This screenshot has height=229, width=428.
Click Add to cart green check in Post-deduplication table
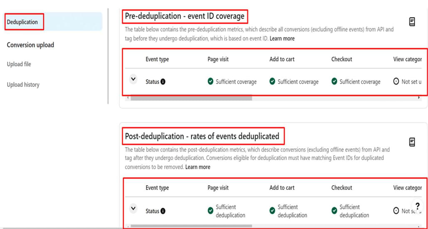pos(272,211)
